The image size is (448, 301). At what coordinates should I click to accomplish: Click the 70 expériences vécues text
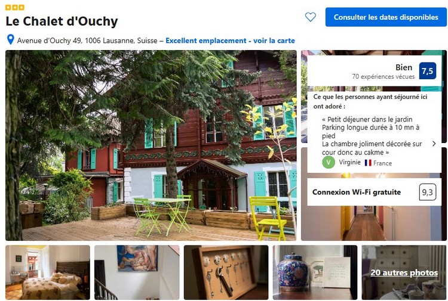pos(383,77)
